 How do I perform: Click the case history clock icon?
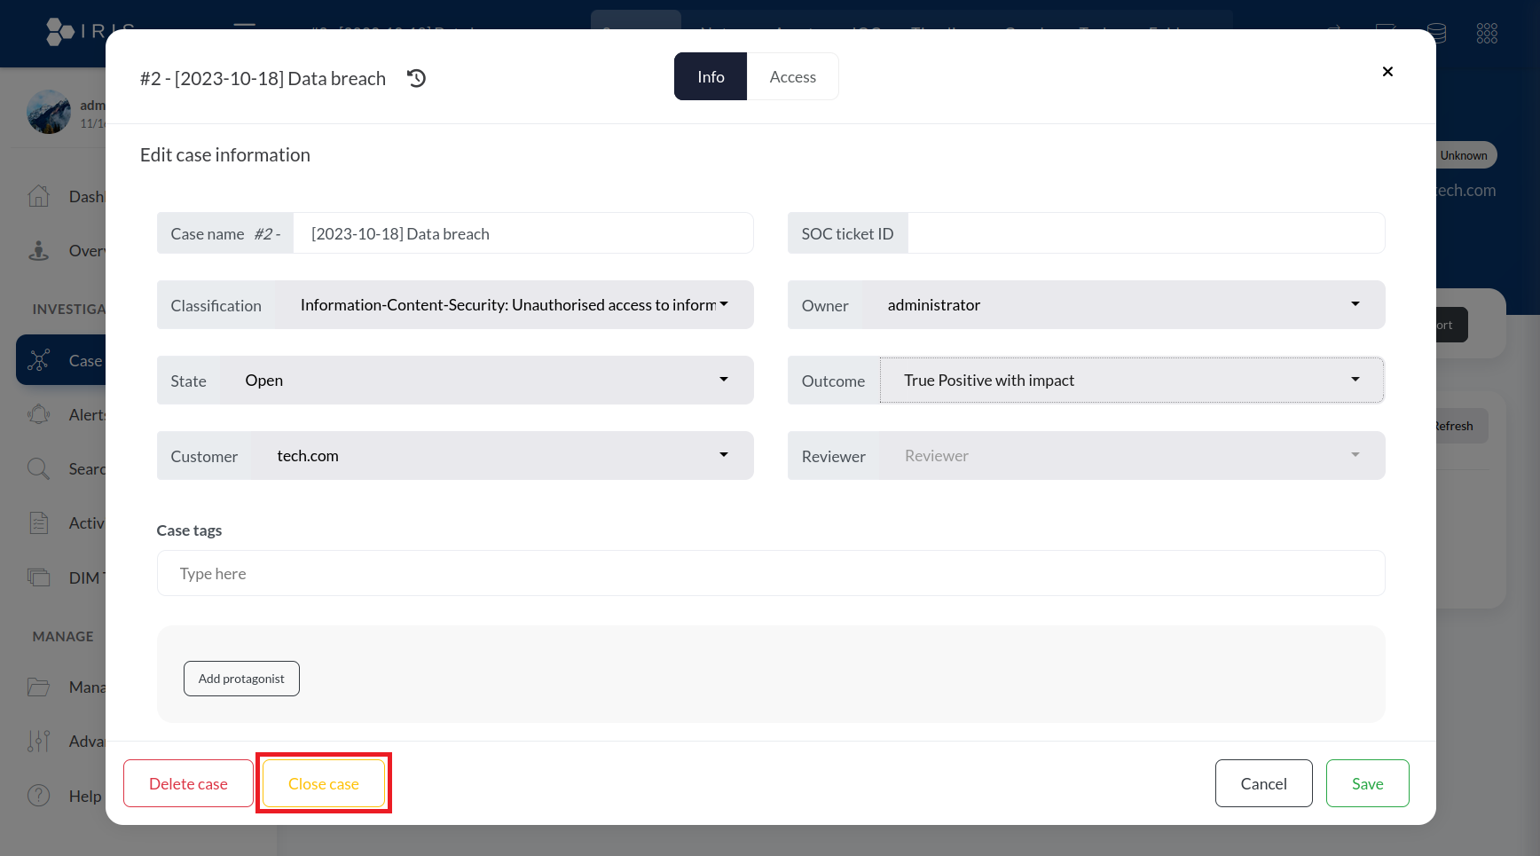(x=416, y=79)
